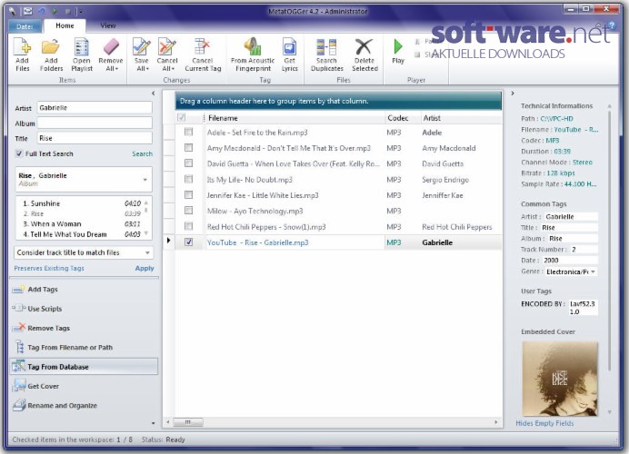Screen dimensions: 629x454
Task: Uncheck the YouTube - Rise - Gabrielle row
Action: pyautogui.click(x=188, y=242)
